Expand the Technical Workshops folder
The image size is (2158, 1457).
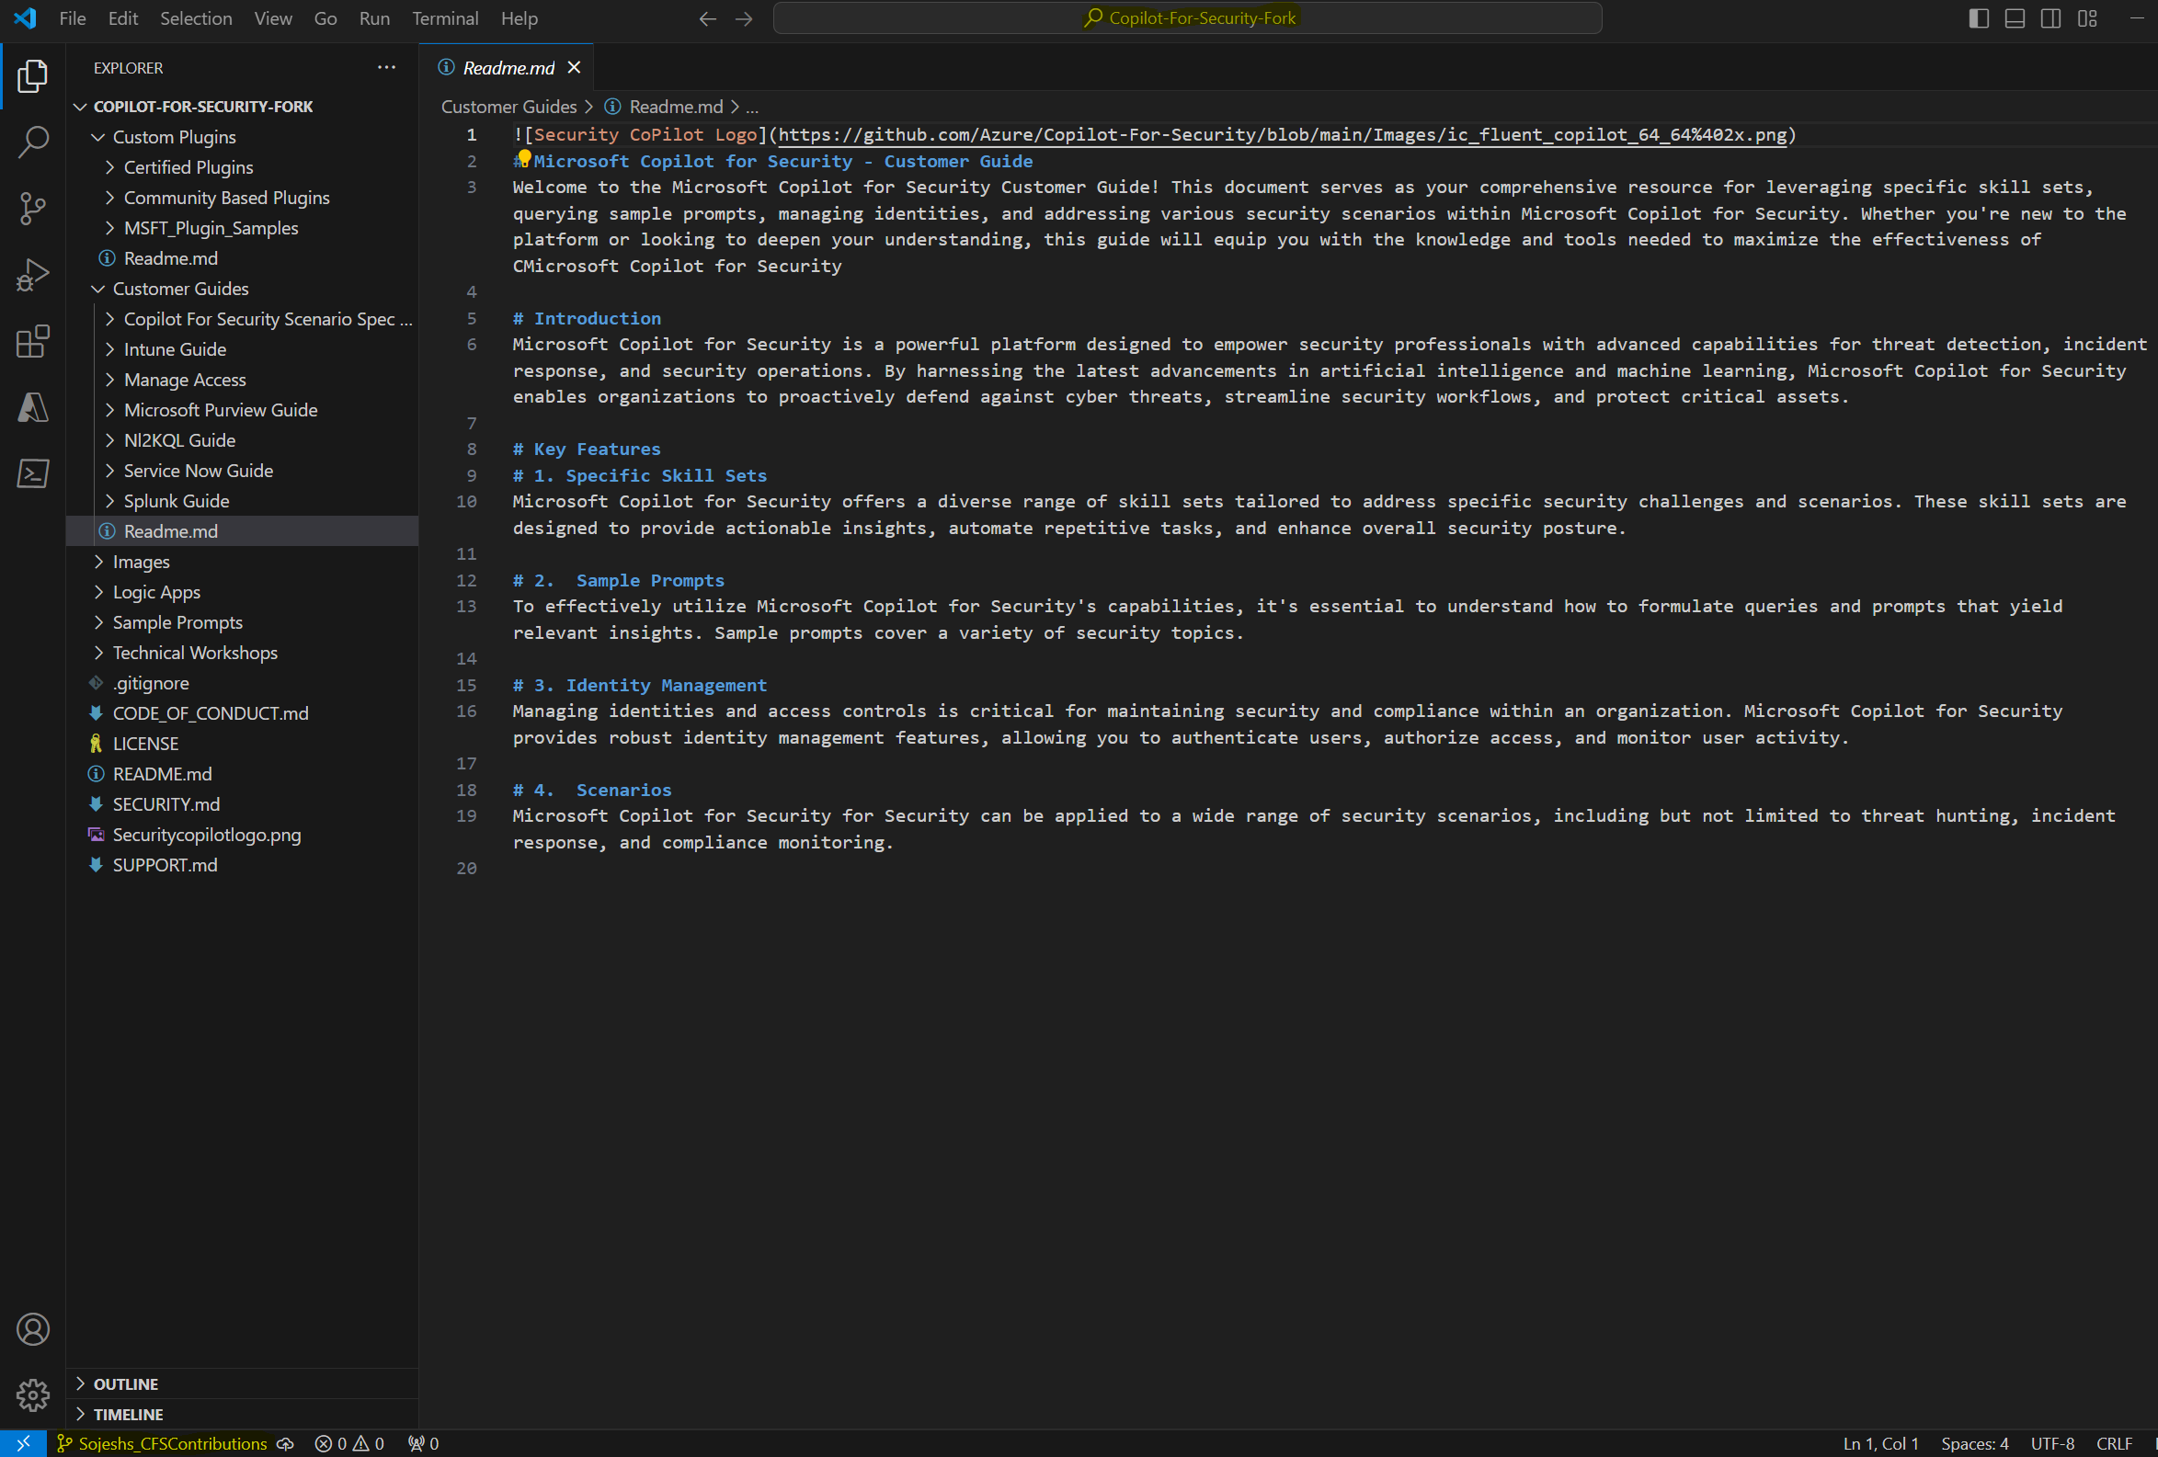[195, 652]
